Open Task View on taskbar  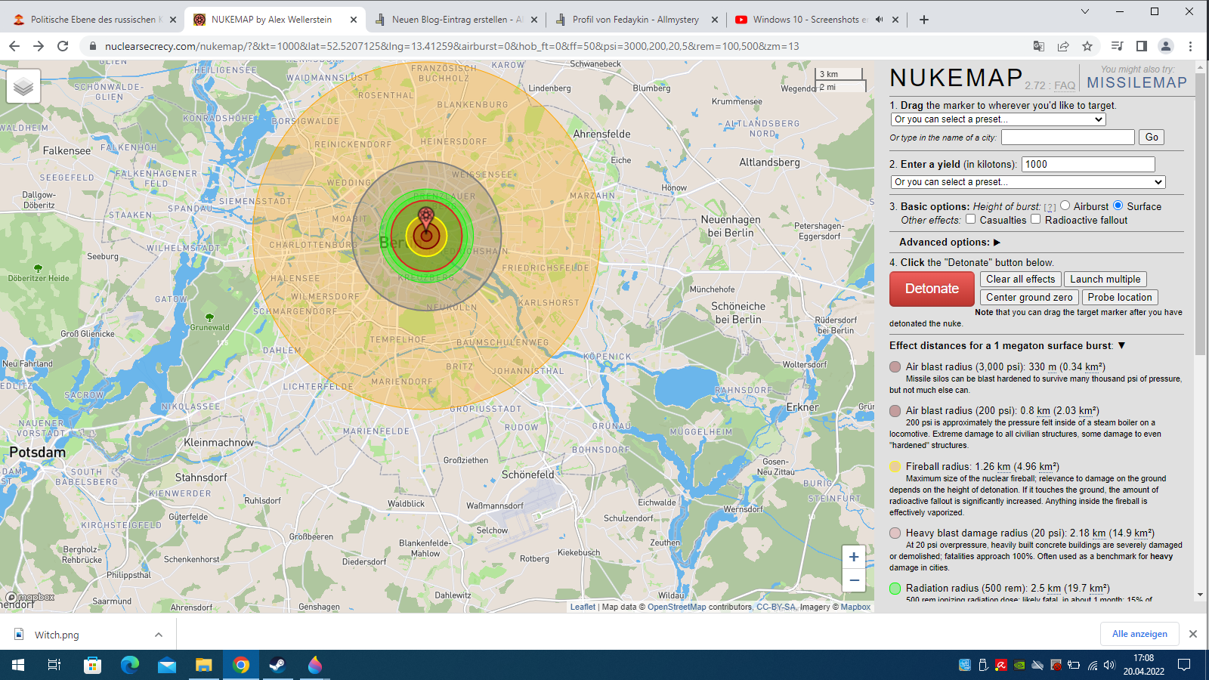click(54, 665)
